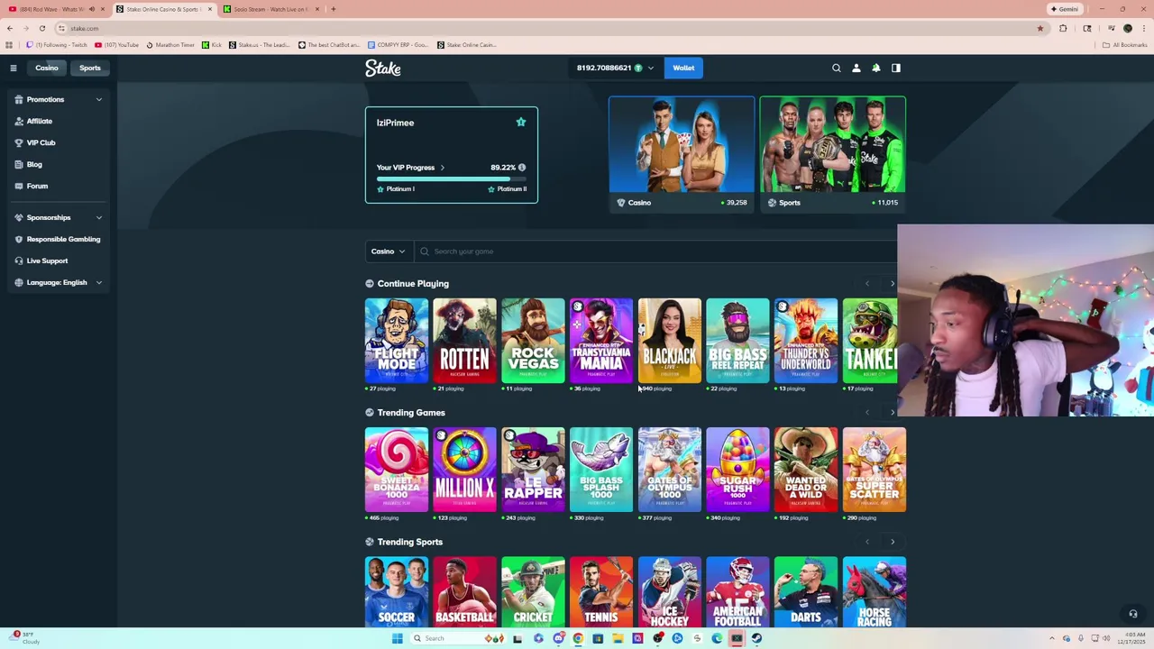Open Chrome three-dot menu
1154x649 pixels.
(x=1143, y=28)
